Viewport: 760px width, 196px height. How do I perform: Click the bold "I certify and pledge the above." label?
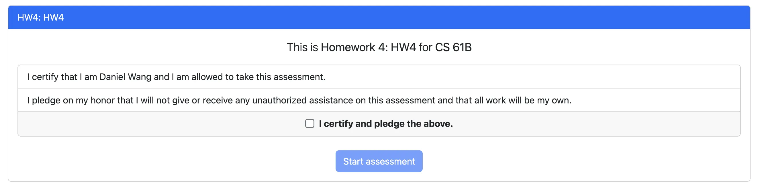[386, 124]
